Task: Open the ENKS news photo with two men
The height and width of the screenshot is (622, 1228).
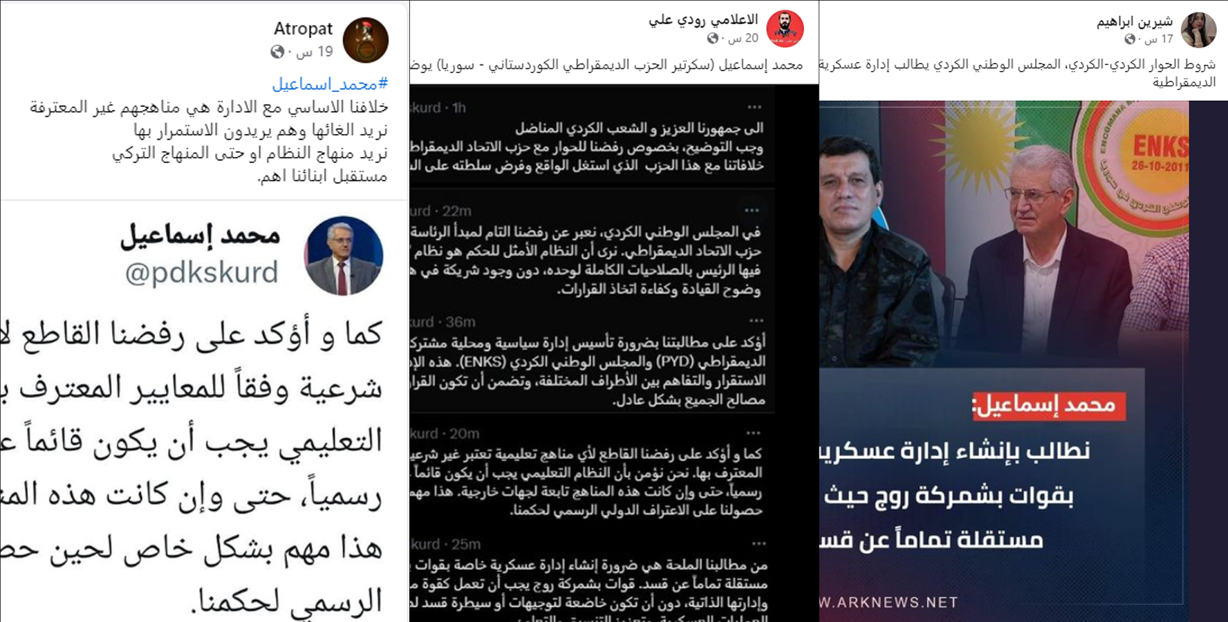Action: tap(1023, 361)
